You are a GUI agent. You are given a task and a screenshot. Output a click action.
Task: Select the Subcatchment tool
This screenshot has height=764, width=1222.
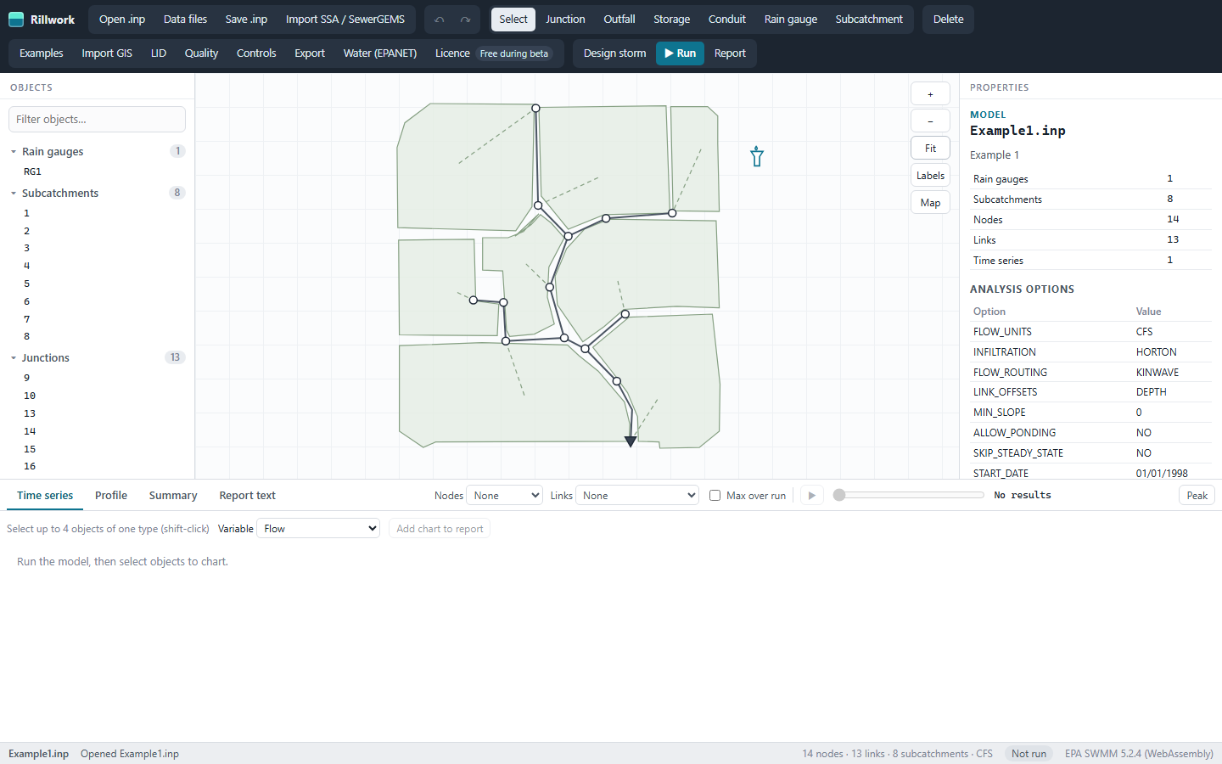869,20
